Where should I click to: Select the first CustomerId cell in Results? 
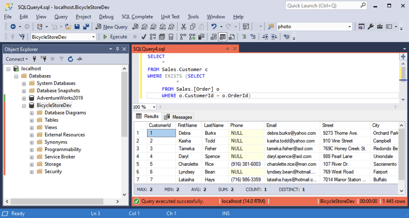(x=161, y=133)
